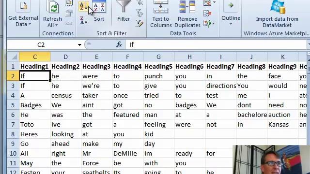Launch Text to Columns wizard
310x174 pixels.
[161, 14]
